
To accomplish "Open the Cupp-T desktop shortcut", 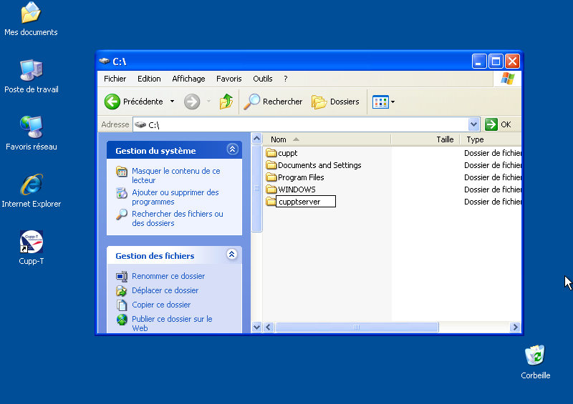I will tap(32, 243).
